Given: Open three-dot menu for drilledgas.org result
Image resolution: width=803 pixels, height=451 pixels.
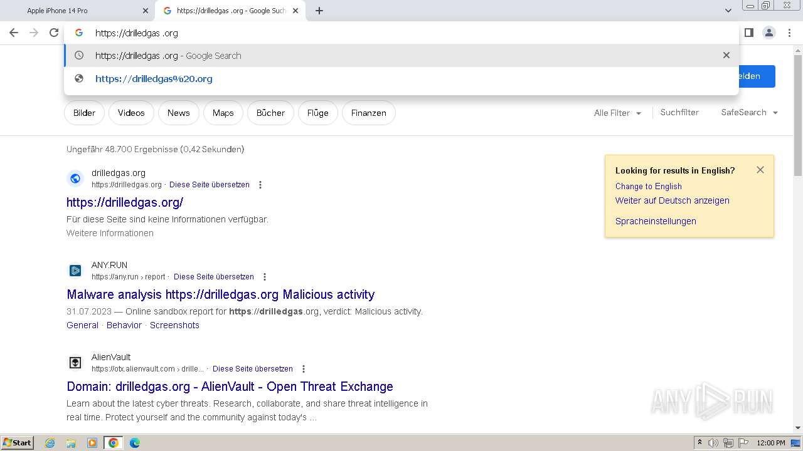Looking at the screenshot, I should 260,185.
